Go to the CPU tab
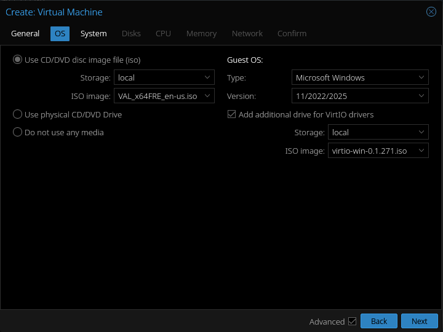This screenshot has height=332, width=443. tap(163, 34)
